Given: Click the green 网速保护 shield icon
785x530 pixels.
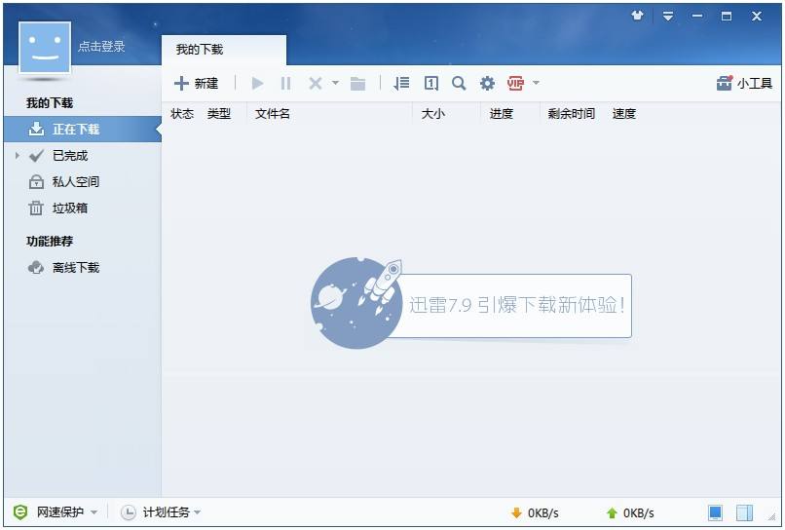Looking at the screenshot, I should 20,511.
